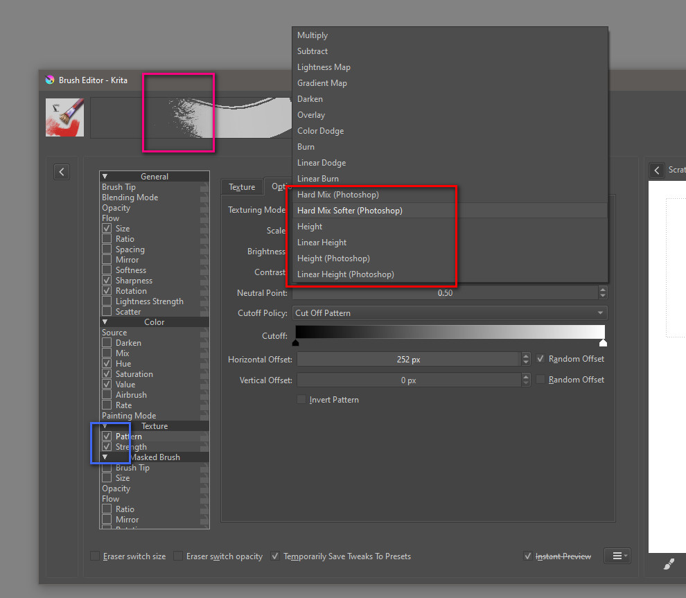Select Source under Color section

click(114, 333)
